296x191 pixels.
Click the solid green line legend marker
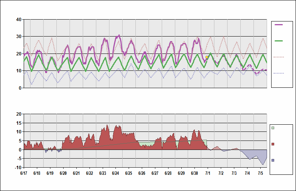[279, 41]
